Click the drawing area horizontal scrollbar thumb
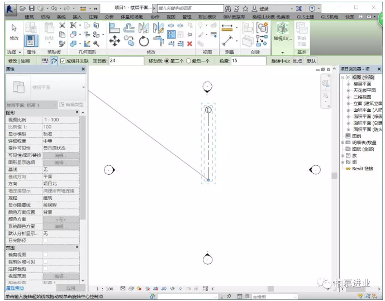This screenshot has width=385, height=301. coord(270,289)
